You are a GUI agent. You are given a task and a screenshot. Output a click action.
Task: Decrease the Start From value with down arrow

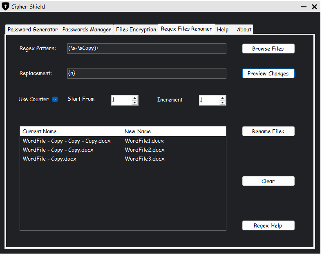point(135,103)
